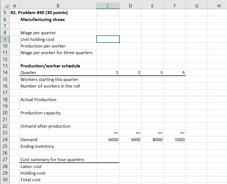Select column A header

click(x=14, y=6)
